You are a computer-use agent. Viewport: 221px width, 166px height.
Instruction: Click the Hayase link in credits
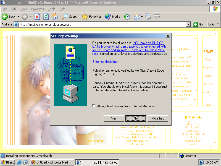pyautogui.click(x=208, y=84)
